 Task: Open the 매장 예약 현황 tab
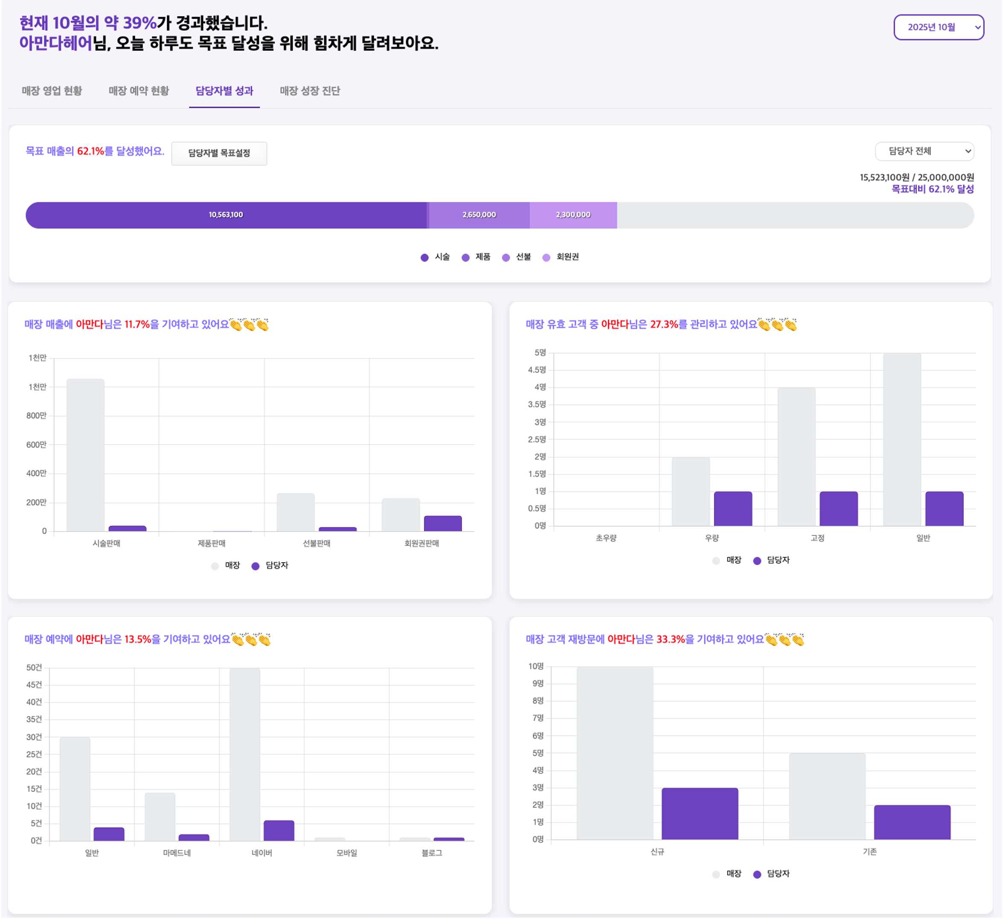pyautogui.click(x=139, y=91)
